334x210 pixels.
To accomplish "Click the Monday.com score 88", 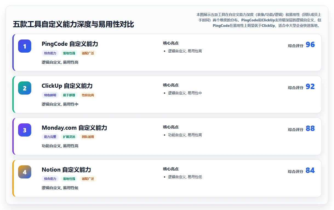I will pyautogui.click(x=310, y=129).
